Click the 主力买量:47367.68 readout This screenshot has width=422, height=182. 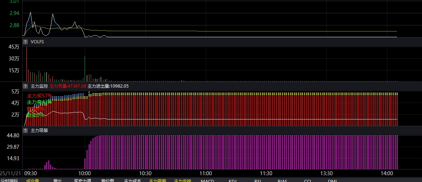[68, 86]
